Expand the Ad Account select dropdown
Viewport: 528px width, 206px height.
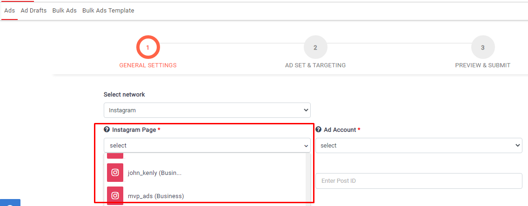(418, 145)
